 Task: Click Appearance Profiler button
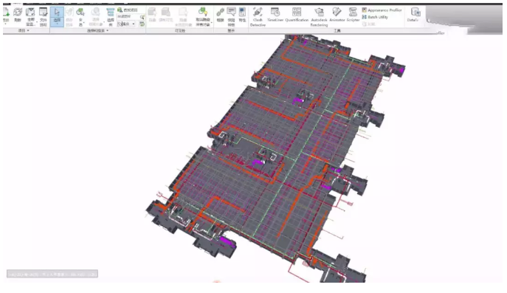pos(382,10)
